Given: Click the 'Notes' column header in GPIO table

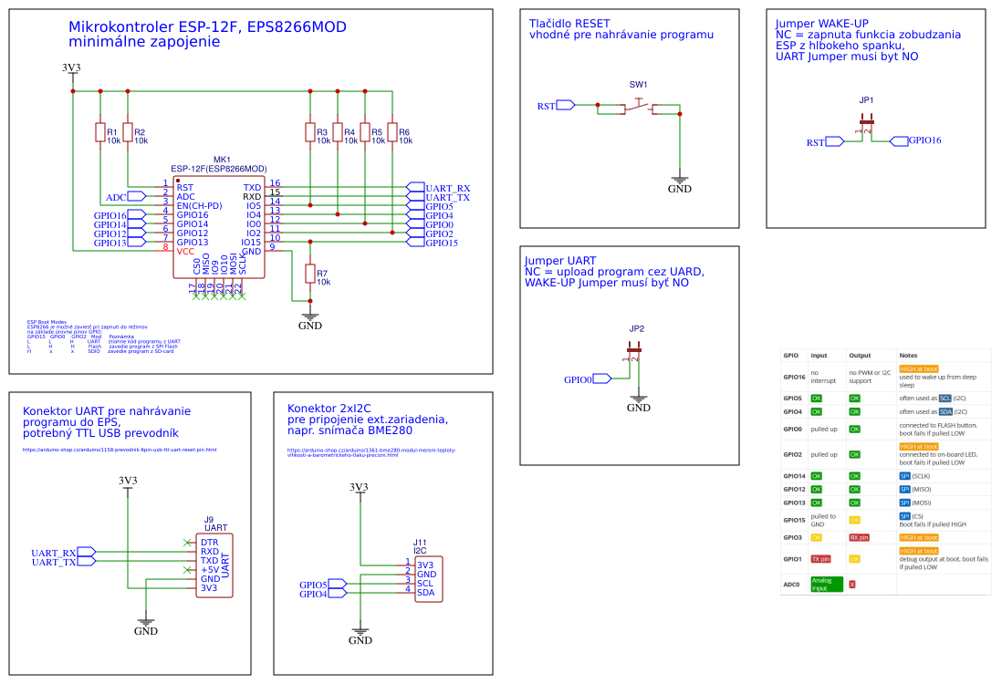Looking at the screenshot, I should point(908,355).
